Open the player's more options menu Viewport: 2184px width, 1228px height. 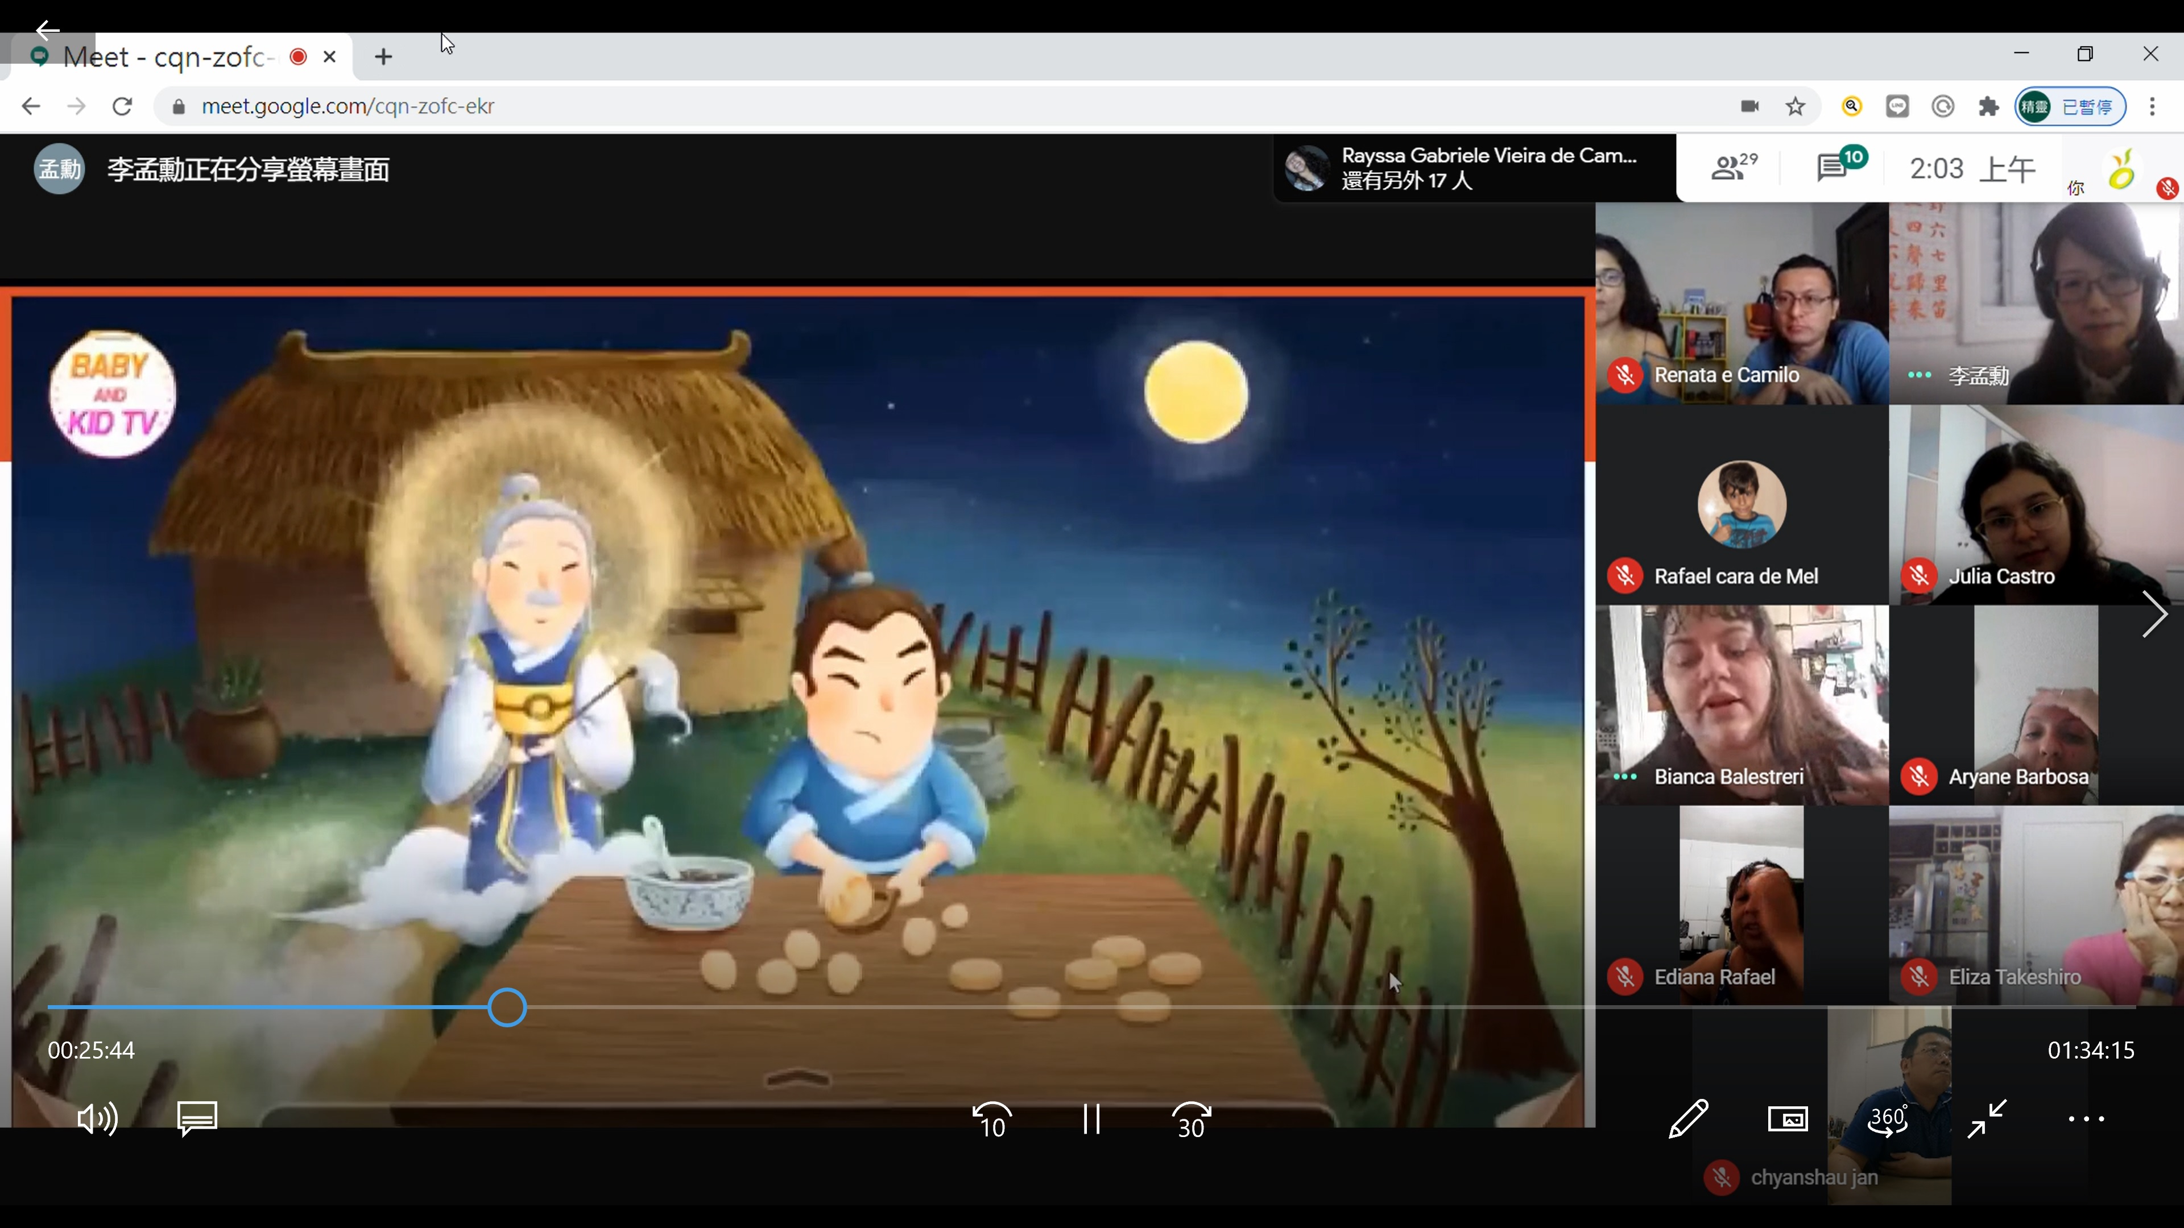(x=2086, y=1119)
